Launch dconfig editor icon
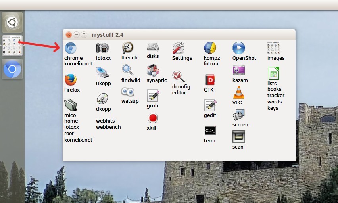This screenshot has height=203, width=338. click(178, 77)
